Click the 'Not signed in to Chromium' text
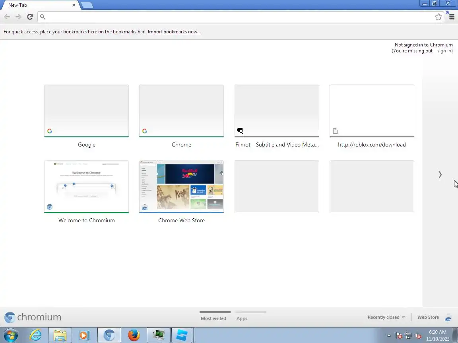 click(x=423, y=45)
